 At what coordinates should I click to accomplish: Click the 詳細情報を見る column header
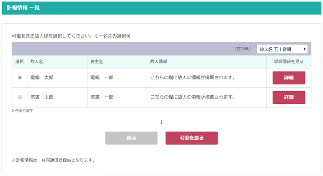tap(289, 61)
